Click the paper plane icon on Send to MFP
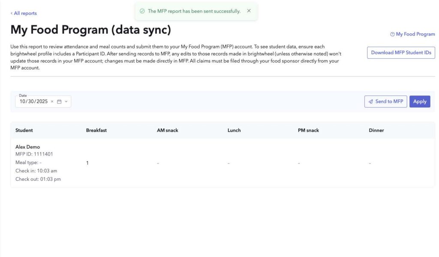 pyautogui.click(x=370, y=102)
